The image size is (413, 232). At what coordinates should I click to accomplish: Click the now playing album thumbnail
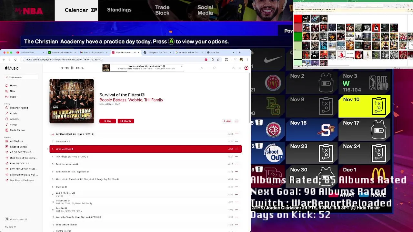coord(106,68)
